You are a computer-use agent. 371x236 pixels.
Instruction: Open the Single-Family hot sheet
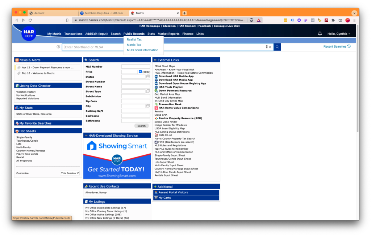point(24,137)
